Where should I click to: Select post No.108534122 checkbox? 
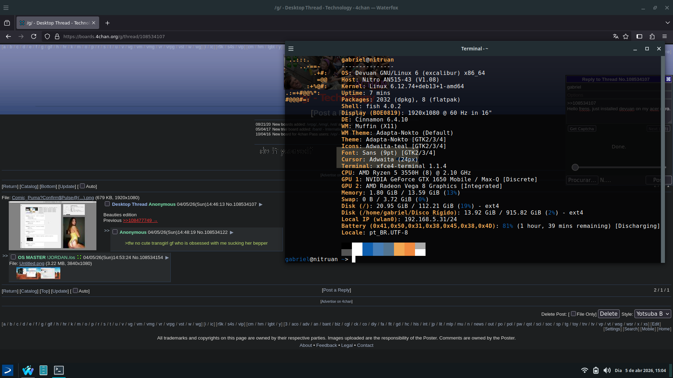[115, 232]
